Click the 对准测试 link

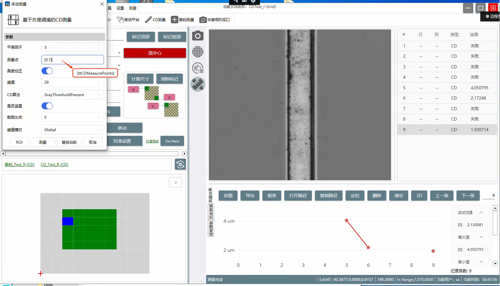point(152,141)
